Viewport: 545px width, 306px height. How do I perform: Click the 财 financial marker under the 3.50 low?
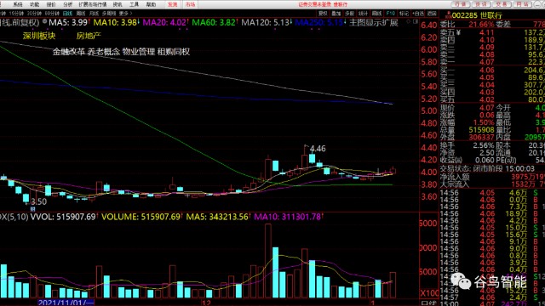[32, 209]
